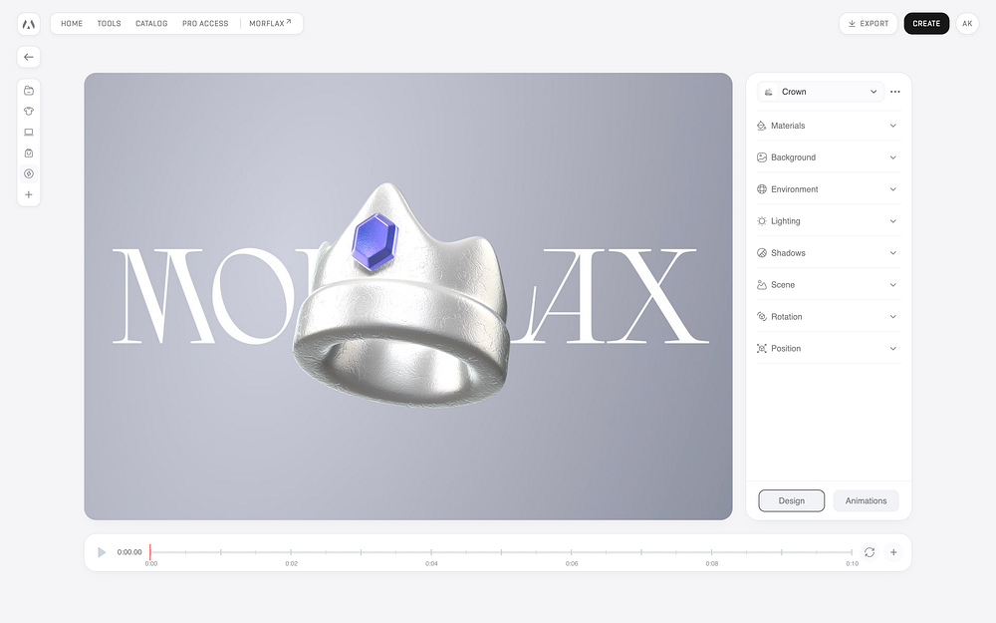Jump to the 0:08 timeline mark
Viewport: 996px width, 623px height.
(711, 563)
